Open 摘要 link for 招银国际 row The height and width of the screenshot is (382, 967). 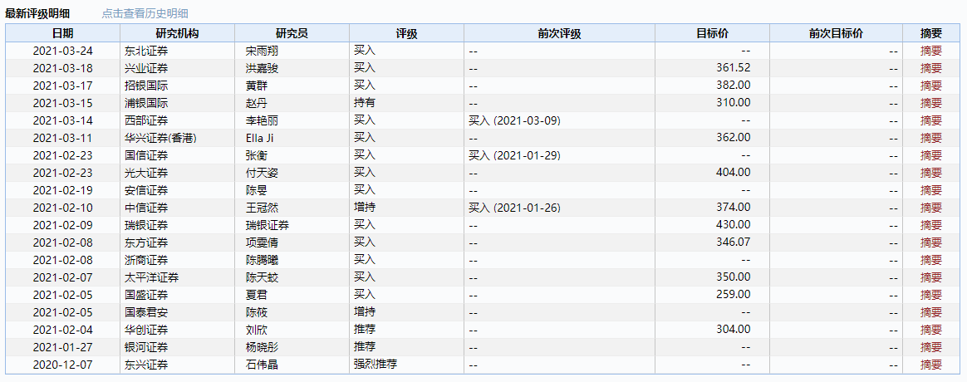[931, 86]
